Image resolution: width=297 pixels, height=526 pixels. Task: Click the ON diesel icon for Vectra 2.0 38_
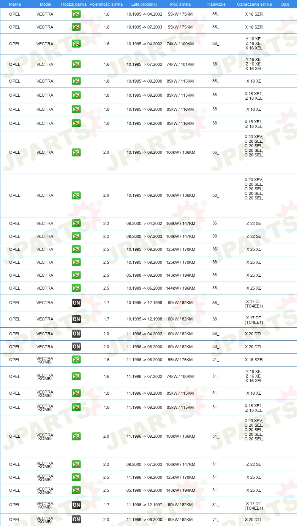[76, 347]
